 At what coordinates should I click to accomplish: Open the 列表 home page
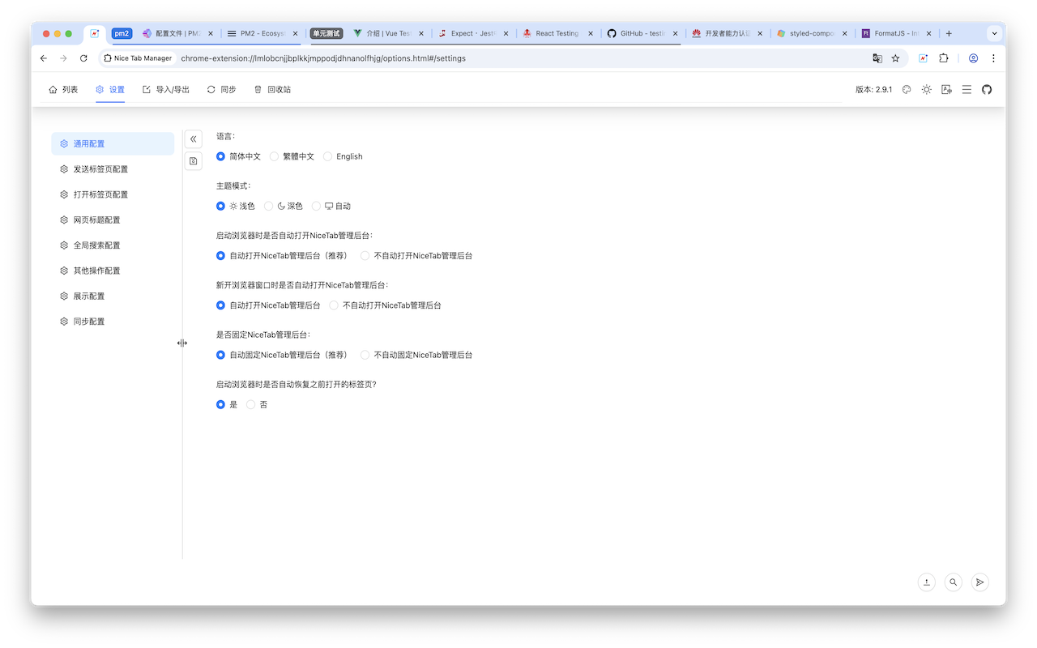pyautogui.click(x=63, y=90)
